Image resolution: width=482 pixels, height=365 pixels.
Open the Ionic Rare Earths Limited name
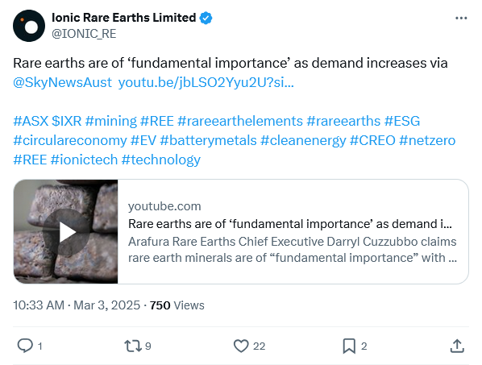(124, 18)
